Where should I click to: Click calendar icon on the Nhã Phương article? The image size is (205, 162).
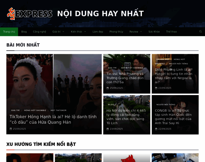[x=108, y=88]
